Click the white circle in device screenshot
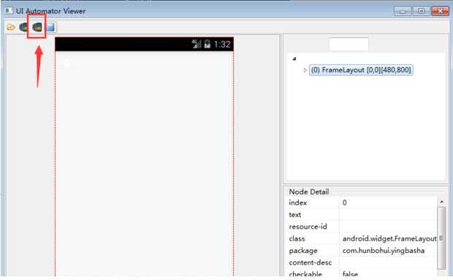Image resolution: width=453 pixels, height=280 pixels. coord(67,63)
